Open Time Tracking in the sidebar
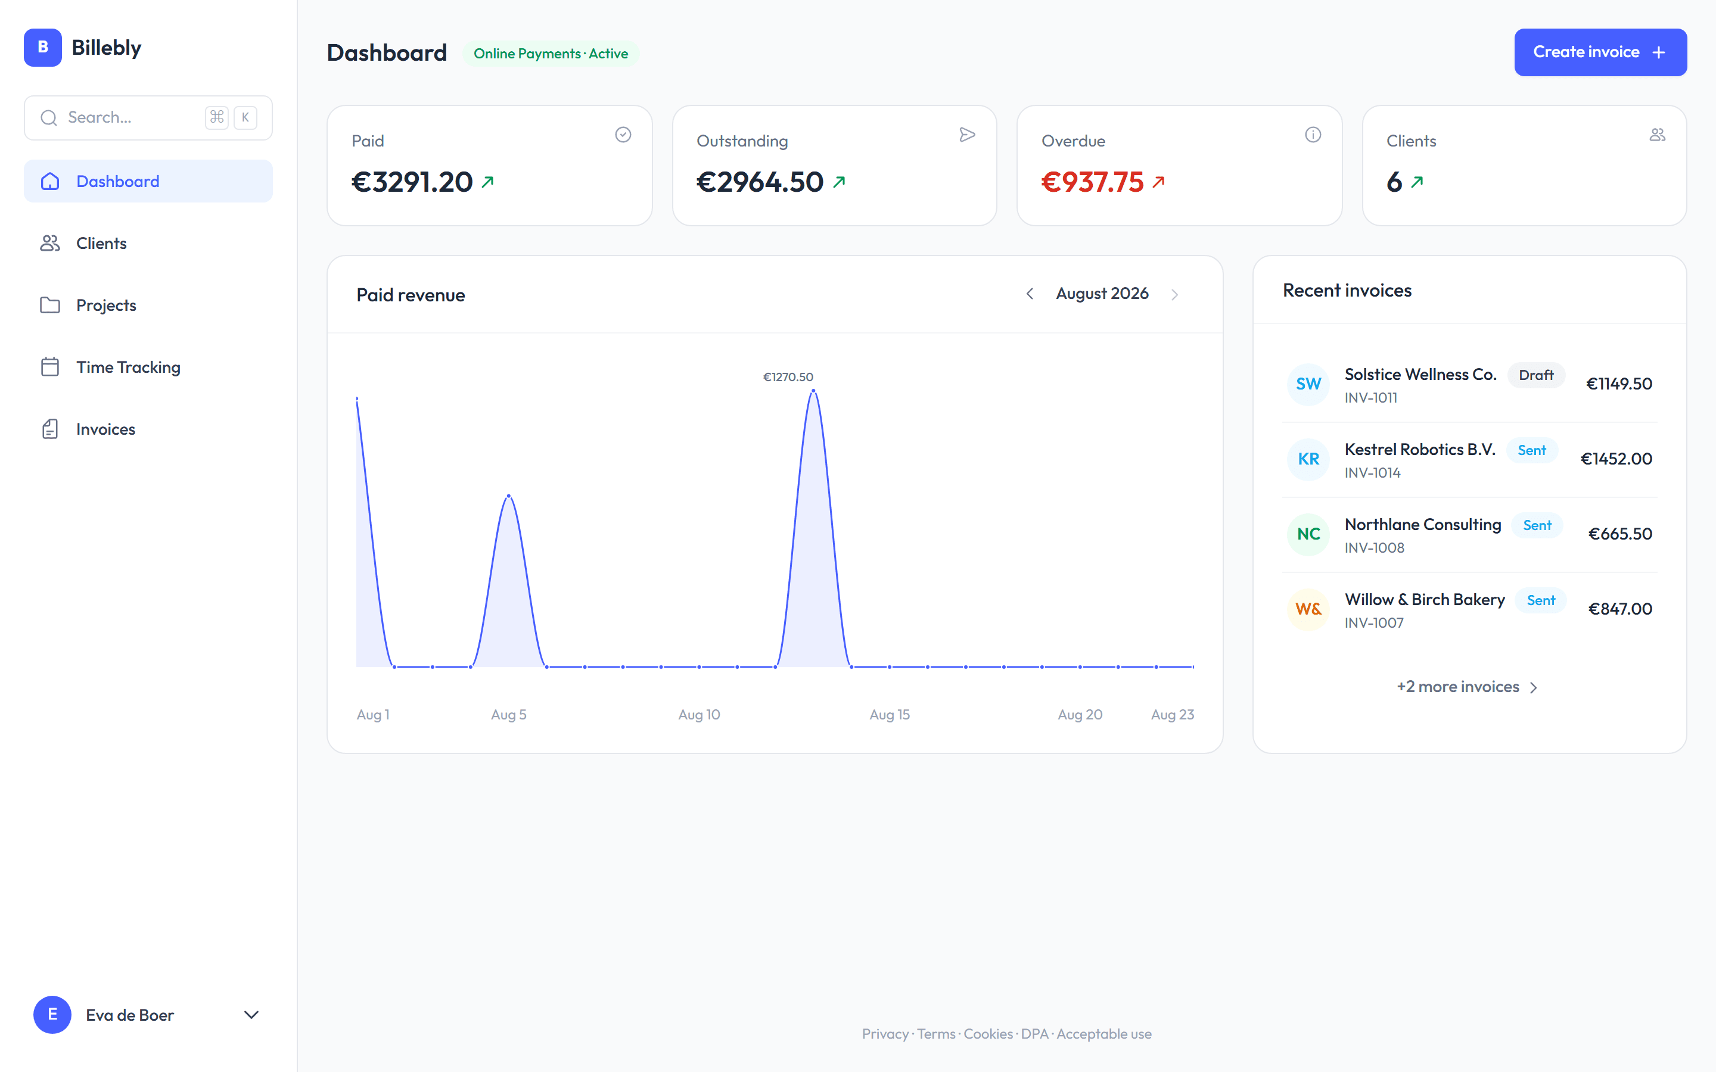This screenshot has width=1716, height=1072. (x=148, y=367)
